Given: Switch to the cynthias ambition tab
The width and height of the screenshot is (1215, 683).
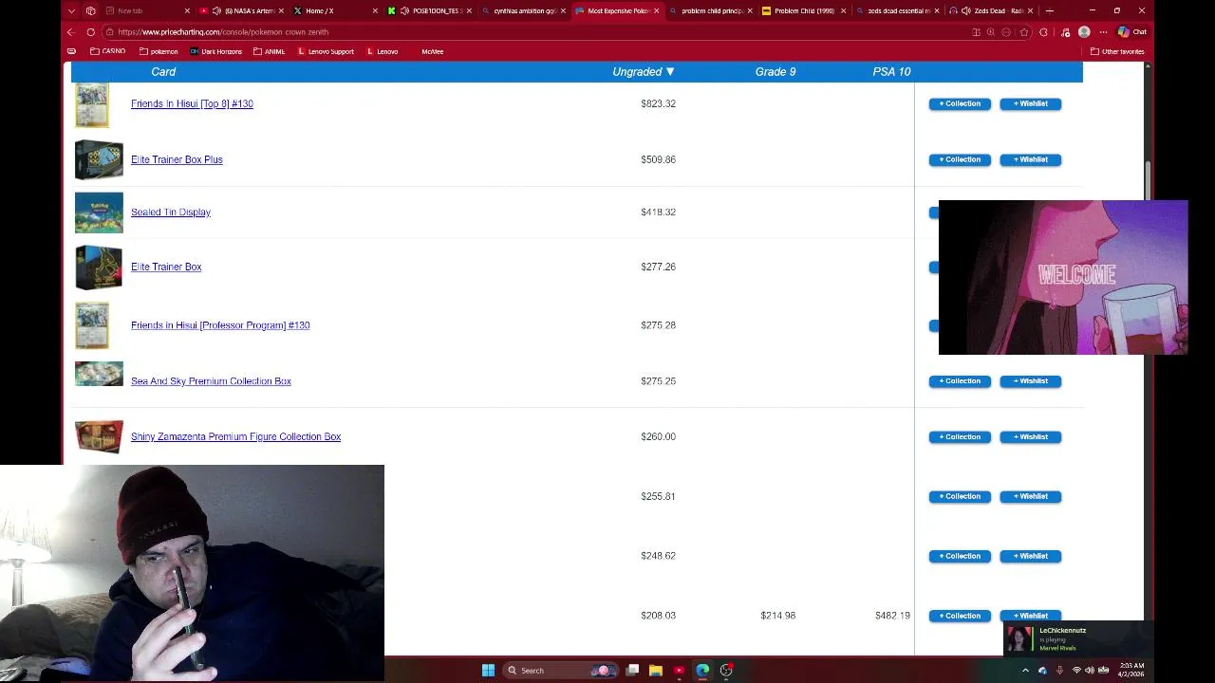Looking at the screenshot, I should pyautogui.click(x=523, y=10).
